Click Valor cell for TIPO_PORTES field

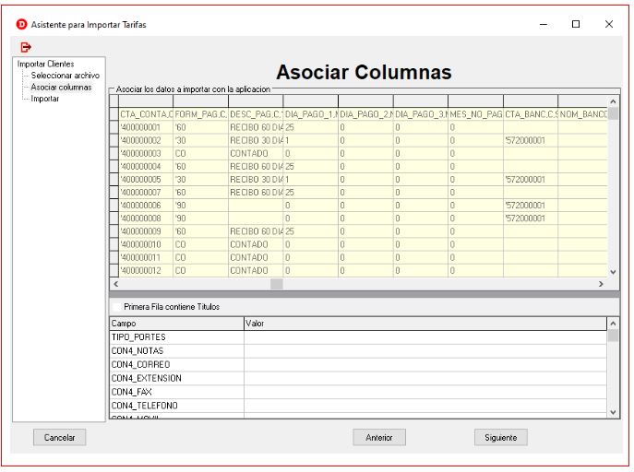[425, 337]
